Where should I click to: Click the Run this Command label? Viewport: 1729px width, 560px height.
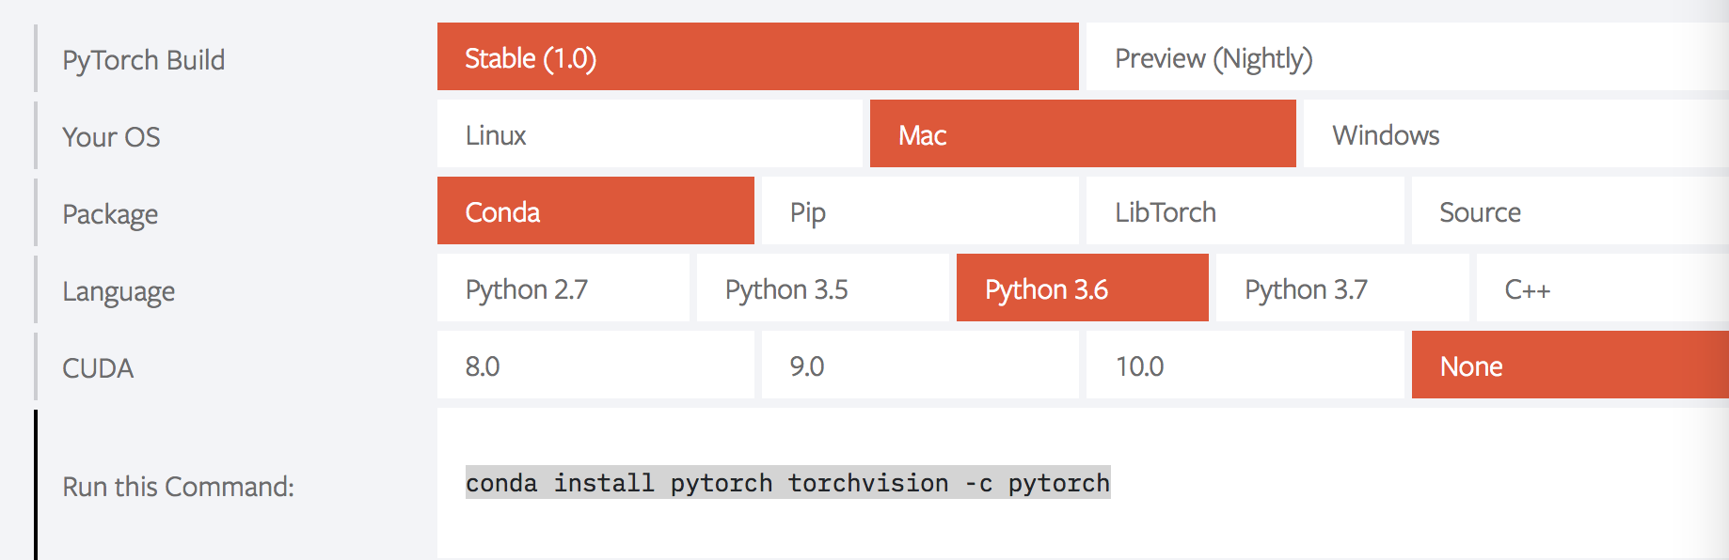pos(178,487)
